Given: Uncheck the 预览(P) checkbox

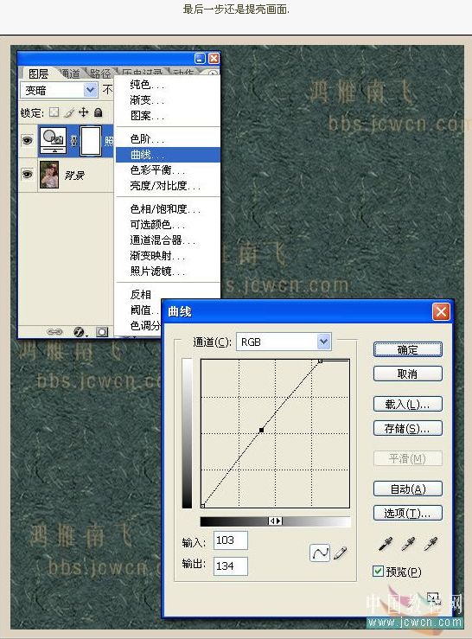Looking at the screenshot, I should tap(378, 571).
